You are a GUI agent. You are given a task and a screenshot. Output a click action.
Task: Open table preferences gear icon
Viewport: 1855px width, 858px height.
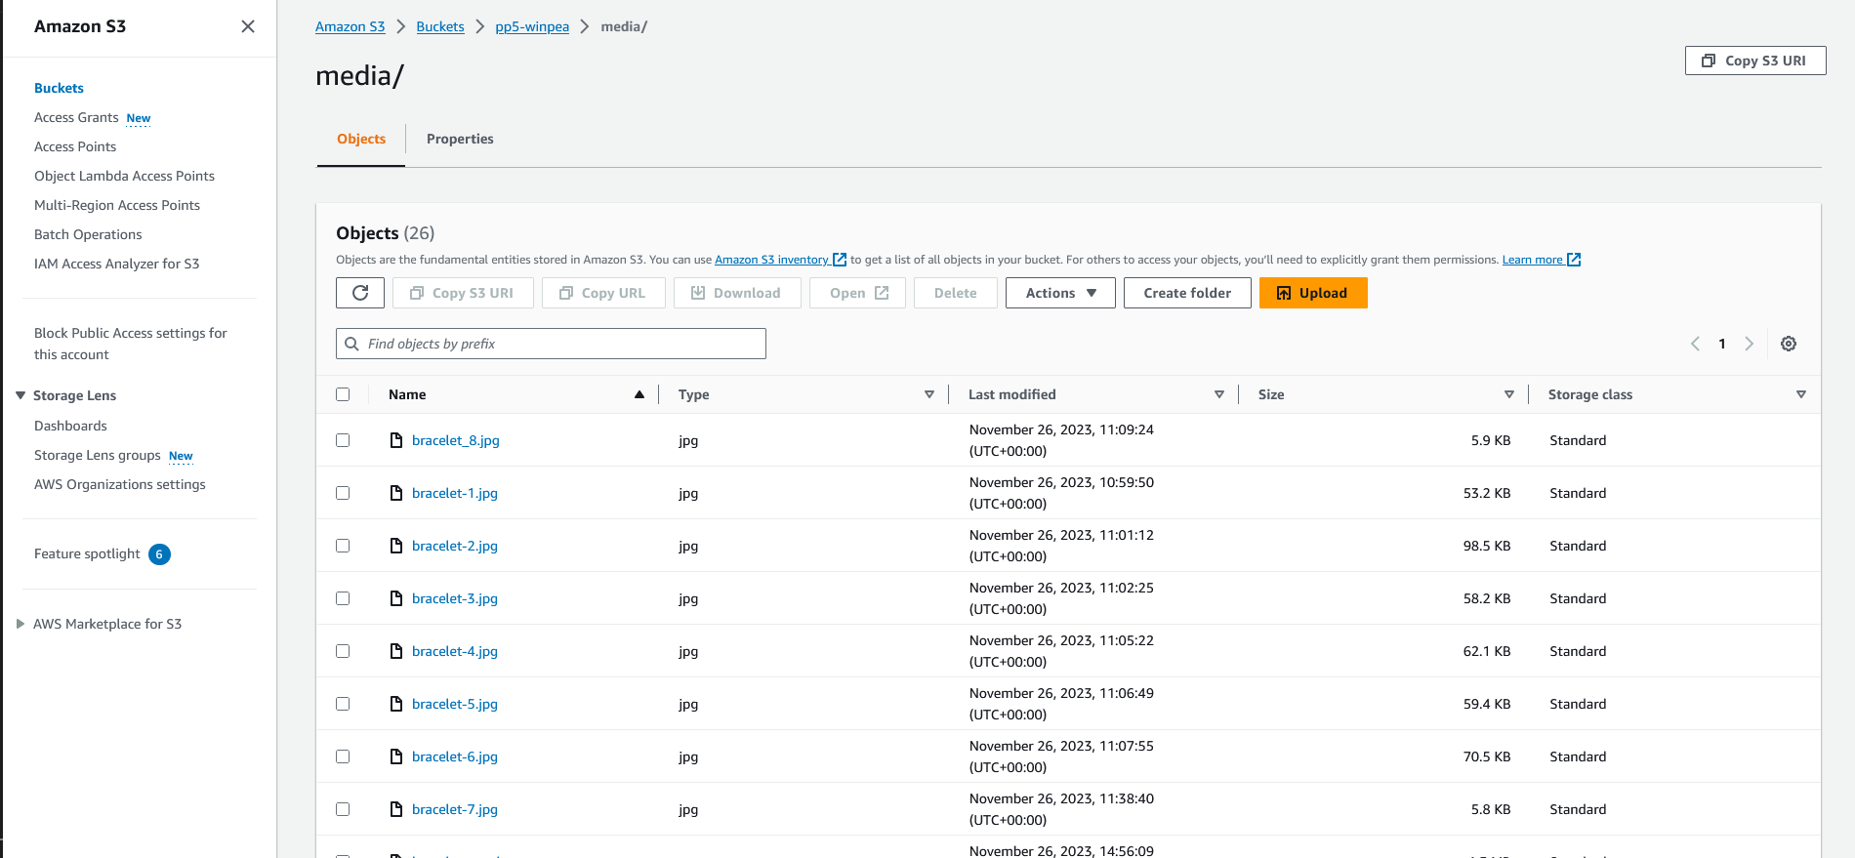coord(1789,344)
